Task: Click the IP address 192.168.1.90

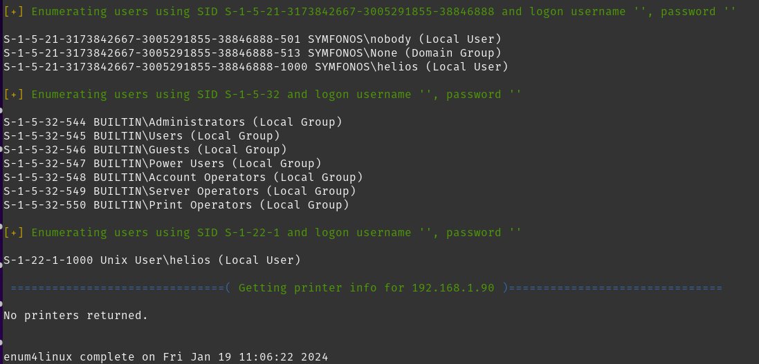Action: click(x=453, y=287)
